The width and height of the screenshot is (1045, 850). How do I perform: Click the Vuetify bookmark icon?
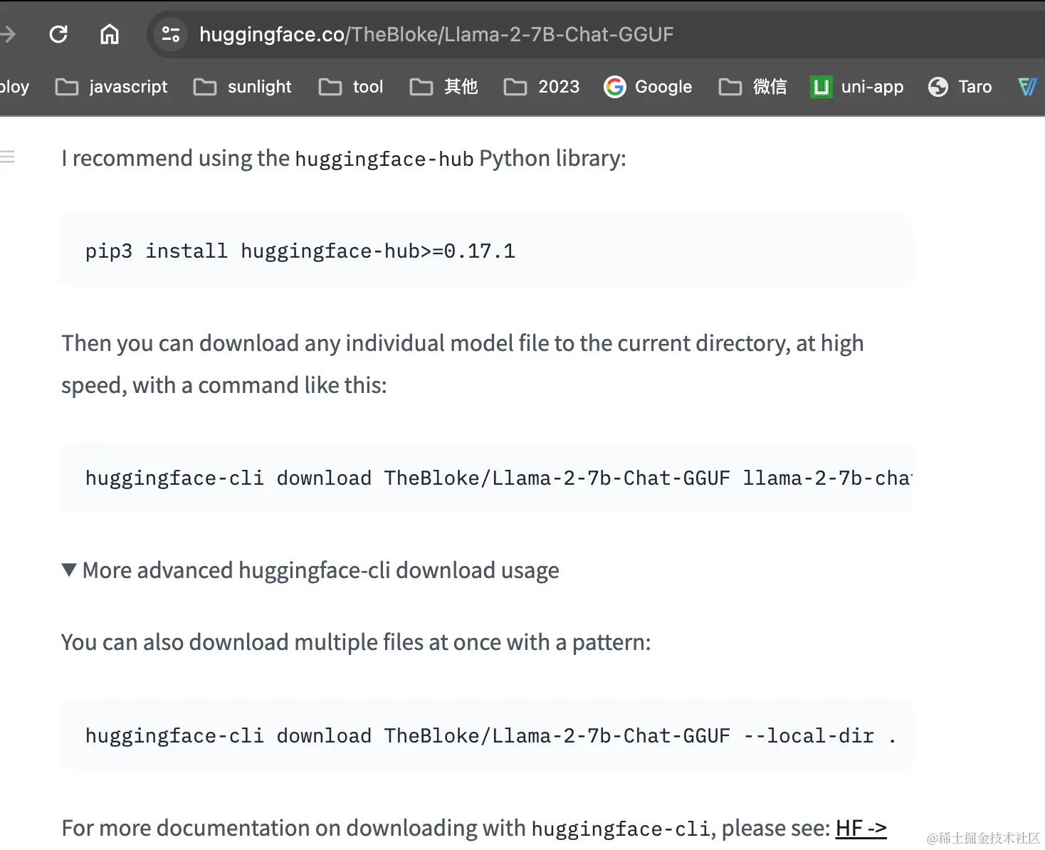coord(1027,87)
